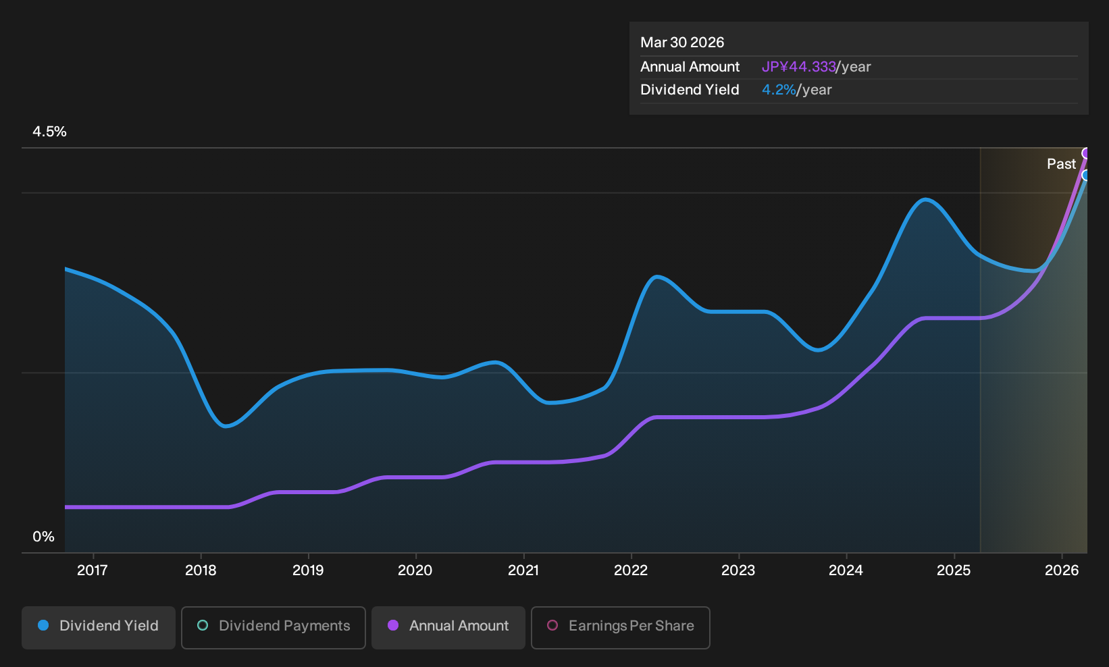The height and width of the screenshot is (667, 1109).
Task: Click the 2026 x-axis label
Action: pos(1062,570)
